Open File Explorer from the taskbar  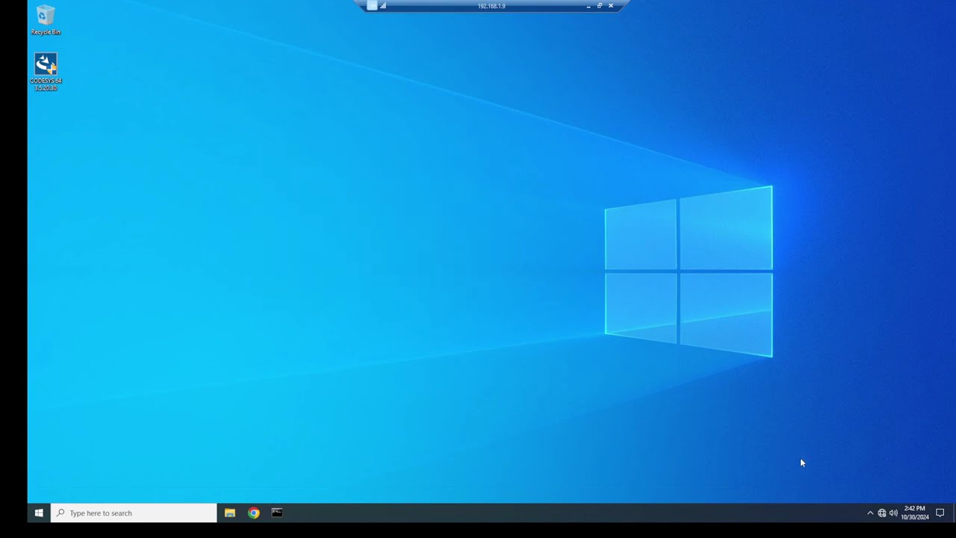[230, 513]
